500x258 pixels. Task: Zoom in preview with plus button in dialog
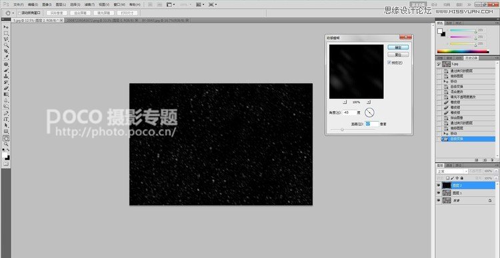[x=369, y=102]
